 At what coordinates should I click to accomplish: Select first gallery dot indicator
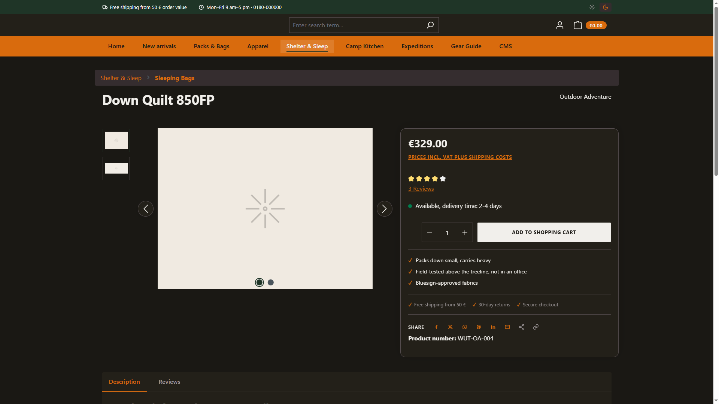260,282
